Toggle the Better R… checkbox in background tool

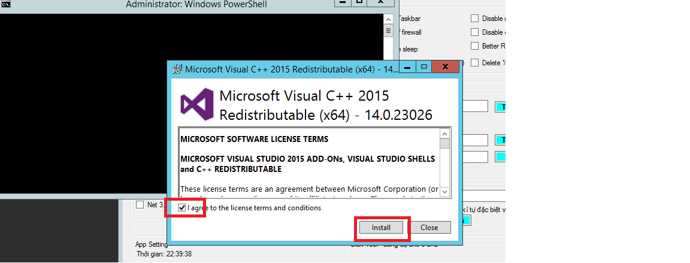pyautogui.click(x=474, y=46)
